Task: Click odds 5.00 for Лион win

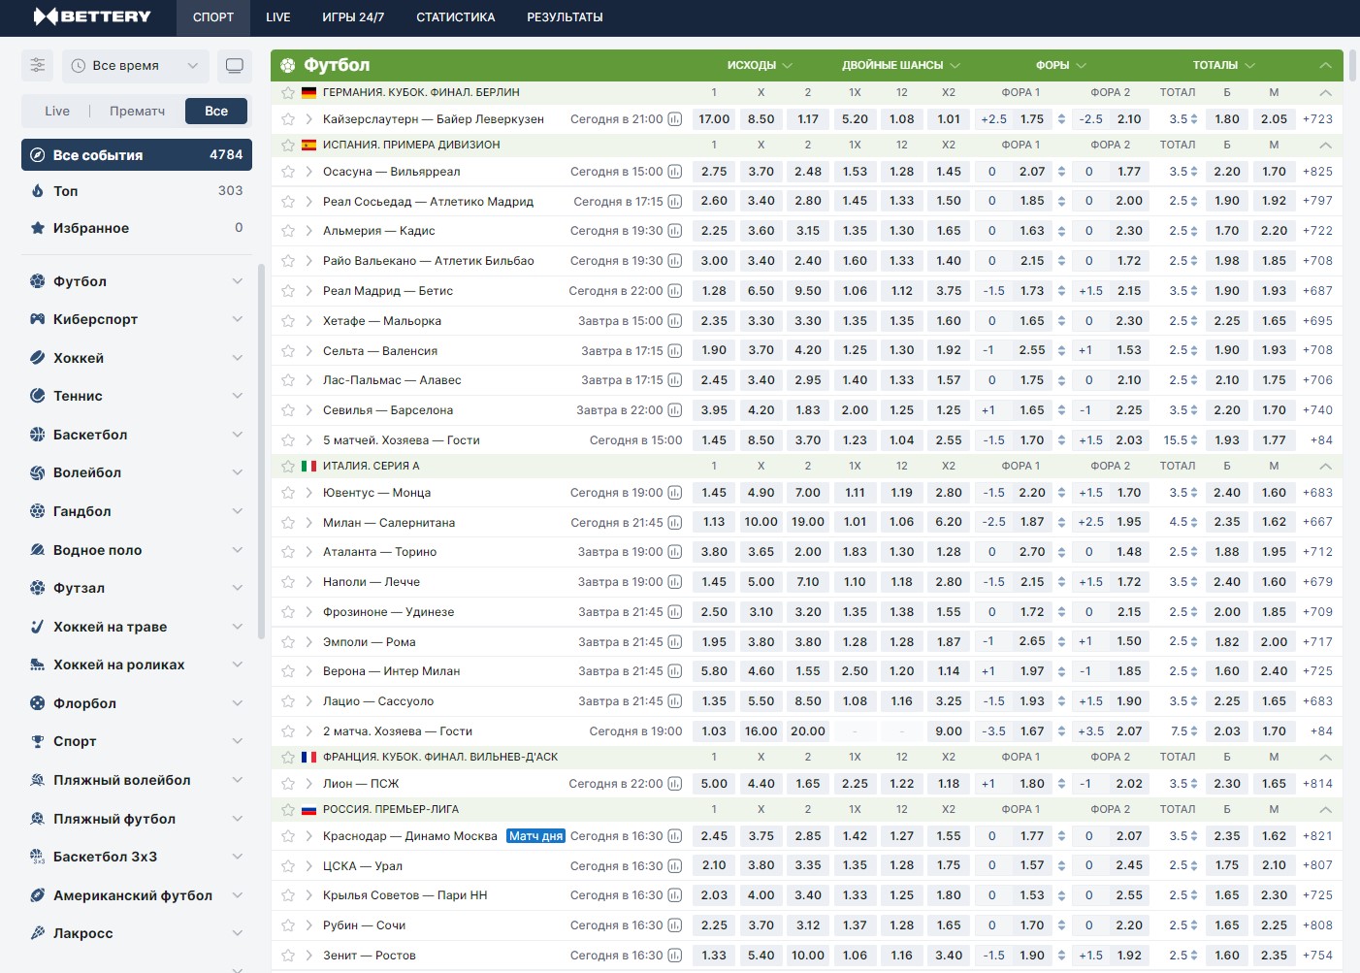Action: coord(714,784)
